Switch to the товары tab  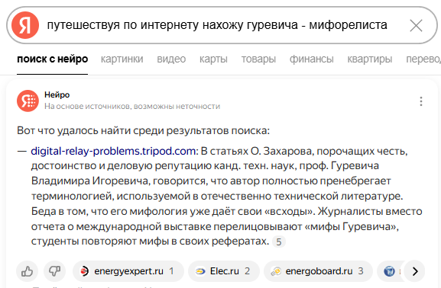[258, 59]
